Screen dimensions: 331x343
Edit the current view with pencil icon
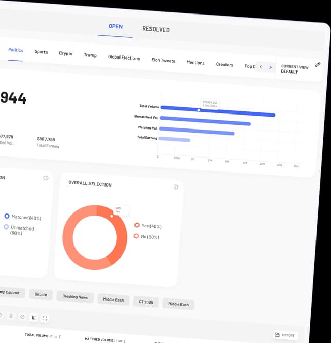click(318, 65)
